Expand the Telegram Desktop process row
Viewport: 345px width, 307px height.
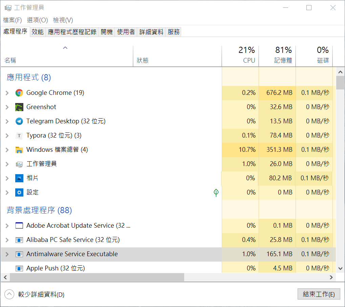coord(7,121)
